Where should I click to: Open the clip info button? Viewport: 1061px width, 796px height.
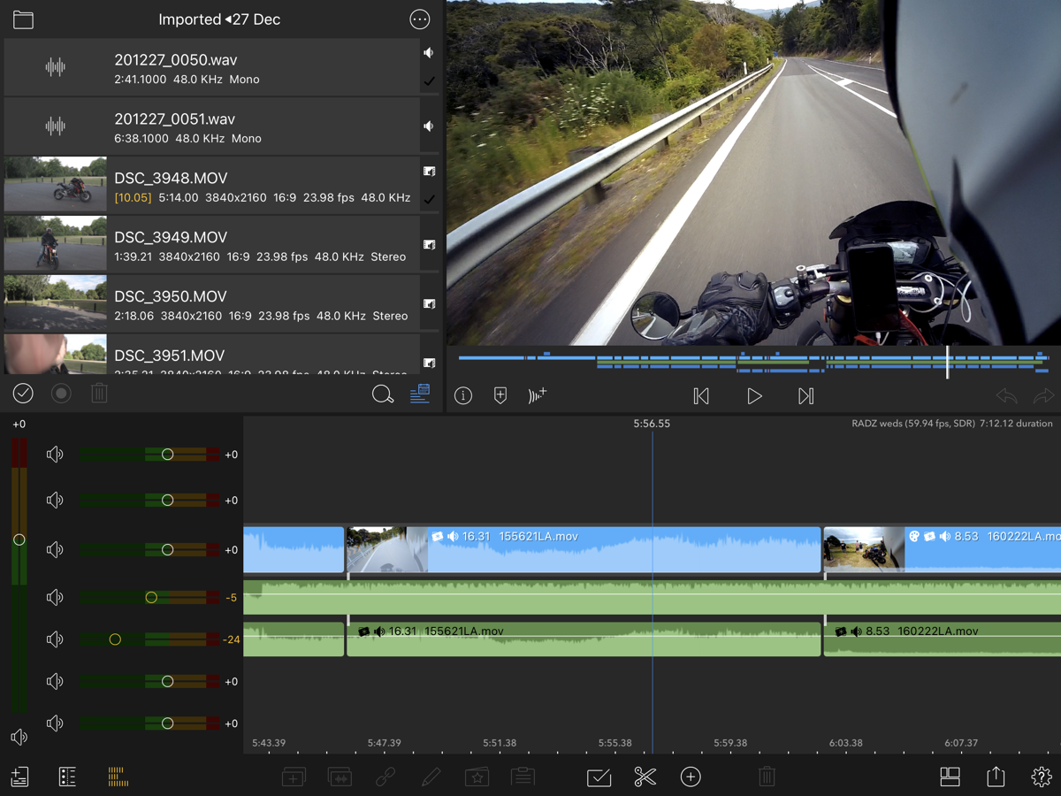(463, 396)
